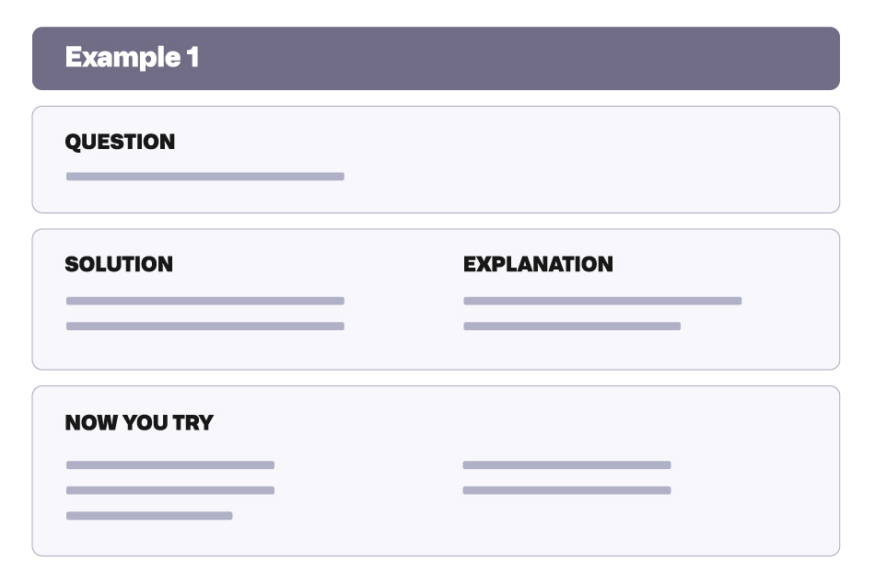Screen dimensions: 875x585
Task: Select the Example 1 title text
Action: pyautogui.click(x=132, y=57)
